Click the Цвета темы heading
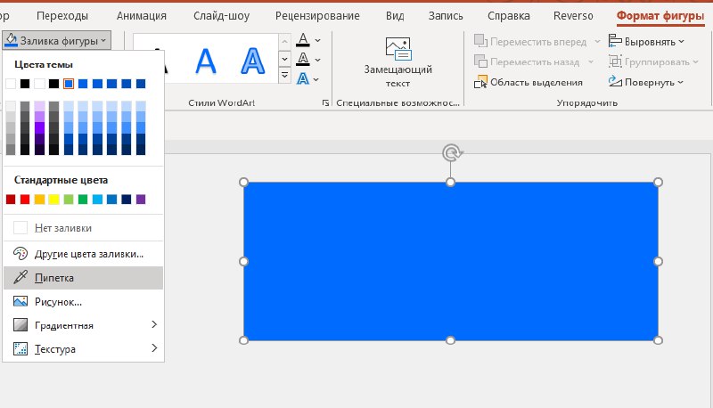Image resolution: width=713 pixels, height=408 pixels. point(44,64)
